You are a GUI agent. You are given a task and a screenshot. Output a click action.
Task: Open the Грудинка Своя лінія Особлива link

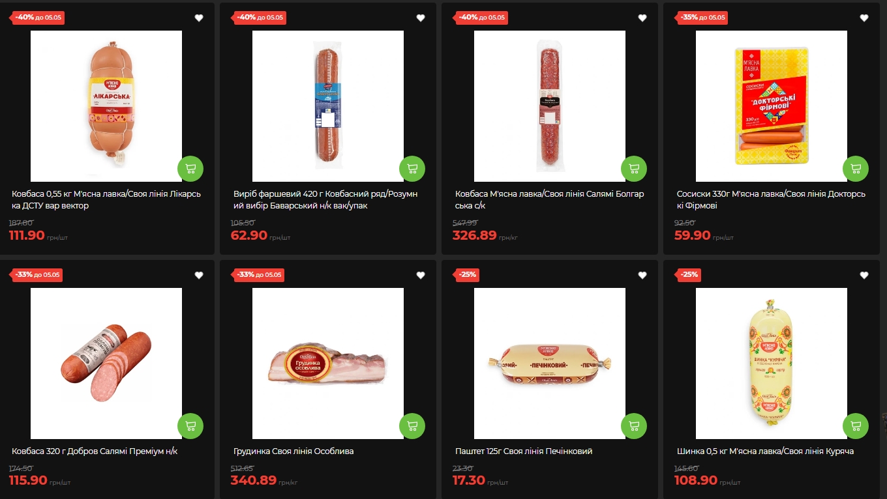click(x=293, y=451)
